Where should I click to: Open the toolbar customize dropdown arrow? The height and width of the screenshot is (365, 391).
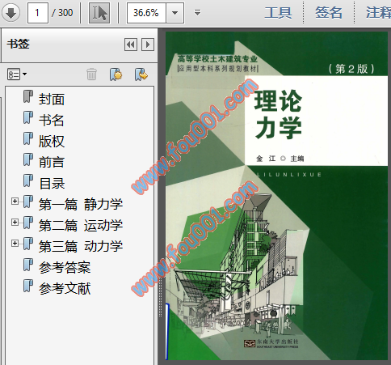pos(197,12)
